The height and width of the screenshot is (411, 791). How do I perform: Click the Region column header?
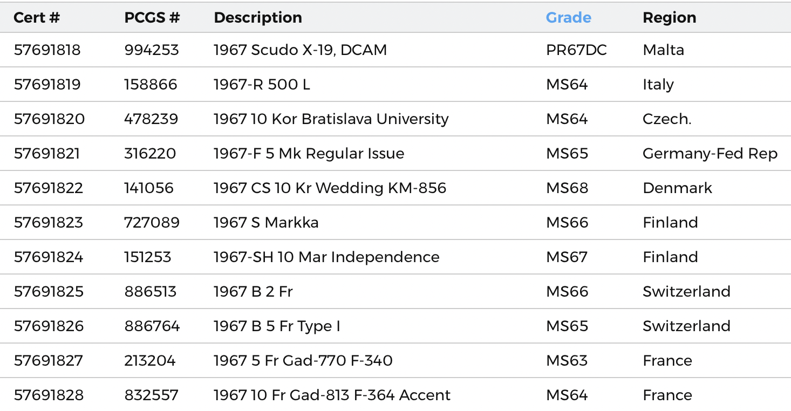pos(669,17)
